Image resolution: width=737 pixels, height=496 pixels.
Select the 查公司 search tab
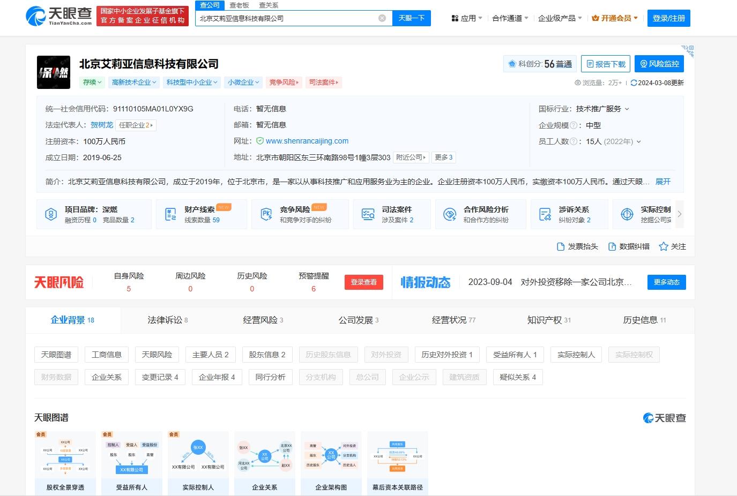click(x=210, y=5)
